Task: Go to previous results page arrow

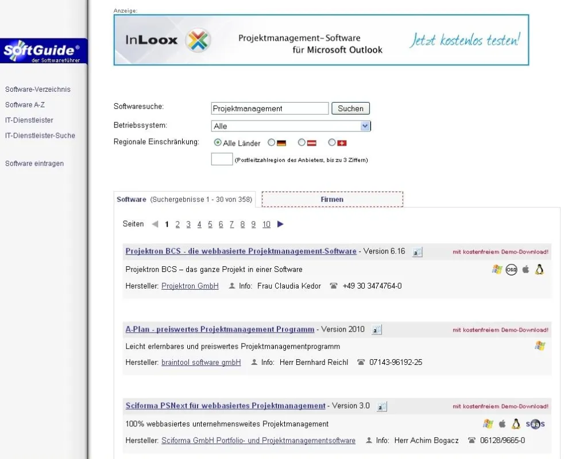Action: (155, 224)
